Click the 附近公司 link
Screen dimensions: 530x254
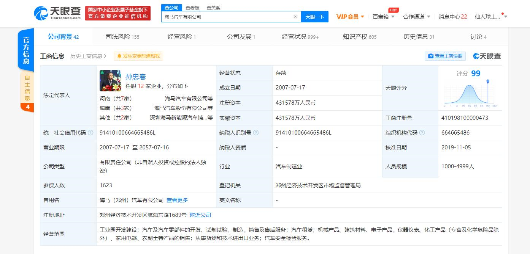[x=200, y=215]
